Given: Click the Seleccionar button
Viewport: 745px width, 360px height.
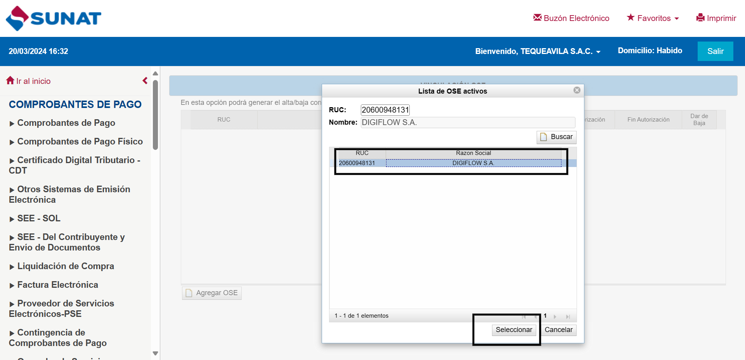Looking at the screenshot, I should pyautogui.click(x=514, y=330).
